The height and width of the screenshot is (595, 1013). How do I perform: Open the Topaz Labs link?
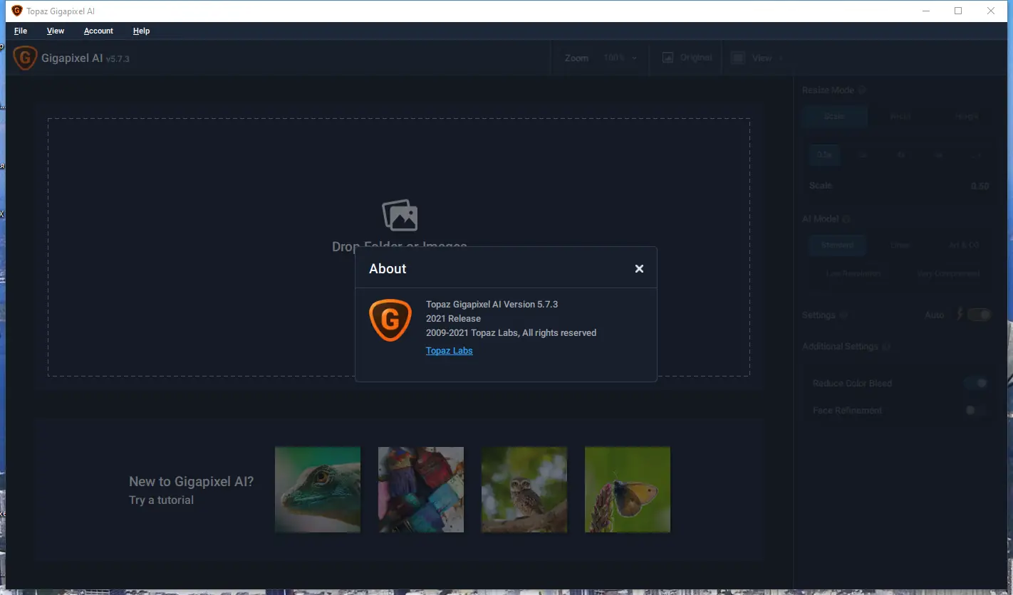tap(449, 350)
